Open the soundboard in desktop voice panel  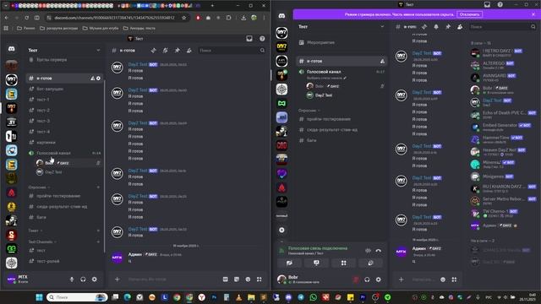click(x=370, y=263)
